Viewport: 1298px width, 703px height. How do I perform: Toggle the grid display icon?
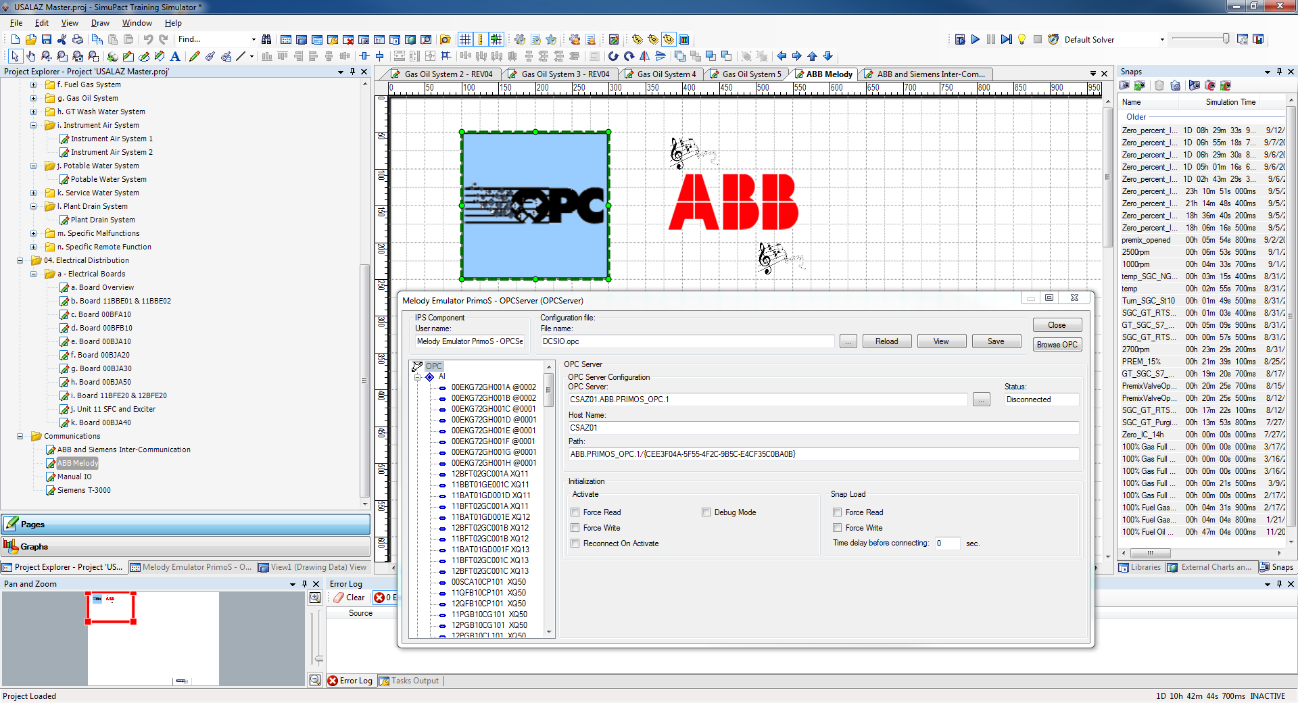465,39
